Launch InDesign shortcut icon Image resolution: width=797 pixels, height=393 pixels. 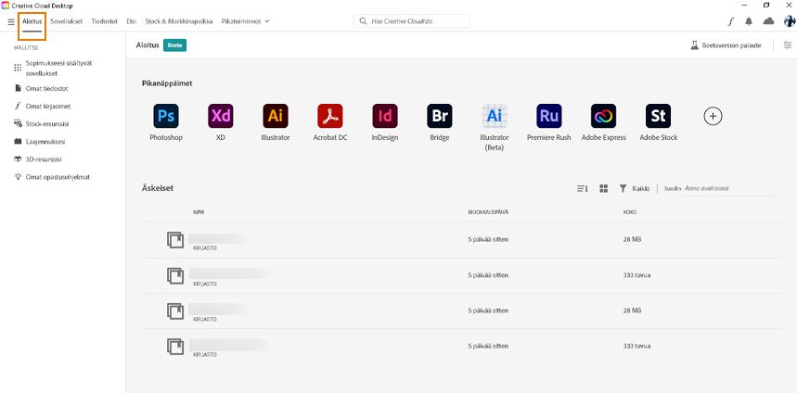click(385, 116)
